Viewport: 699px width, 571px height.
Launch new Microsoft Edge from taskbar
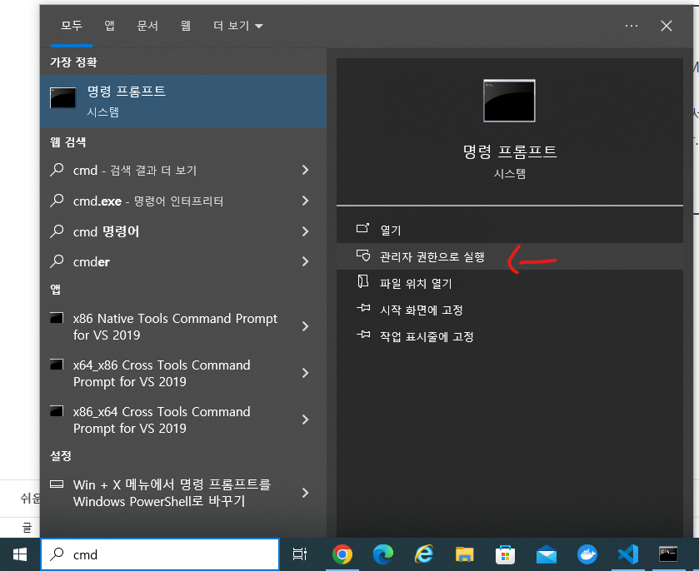click(383, 554)
